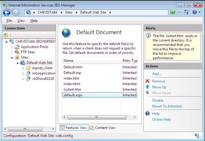Click the Move Up action link
This screenshot has height=141, width=205.
point(159,87)
